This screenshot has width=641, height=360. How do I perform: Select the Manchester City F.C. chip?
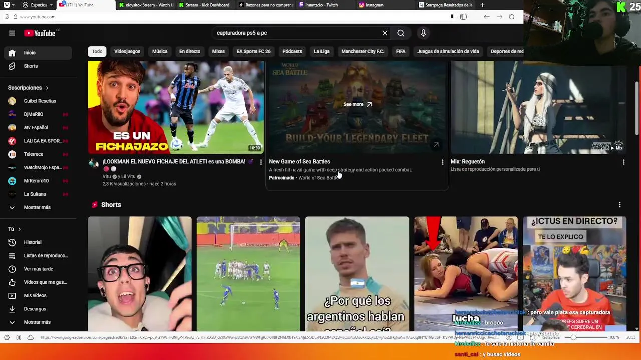pos(363,51)
